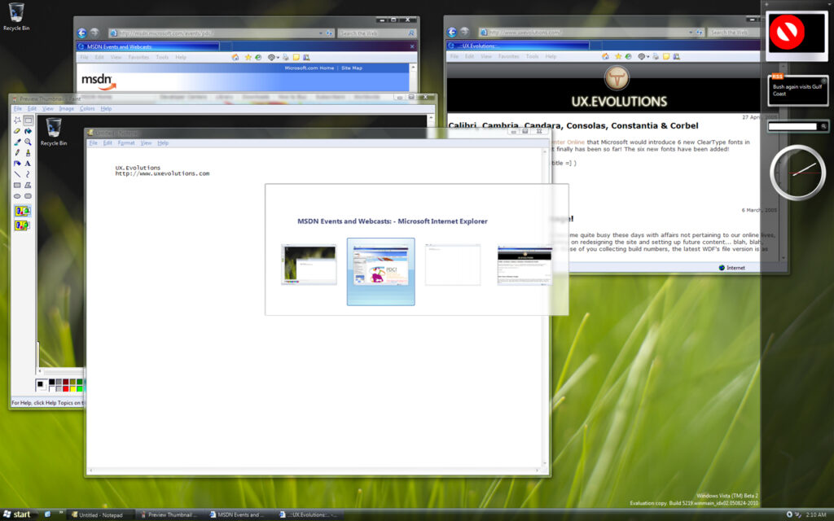Pick the red color swatch in Paint
This screenshot has width=834, height=521.
click(66, 388)
